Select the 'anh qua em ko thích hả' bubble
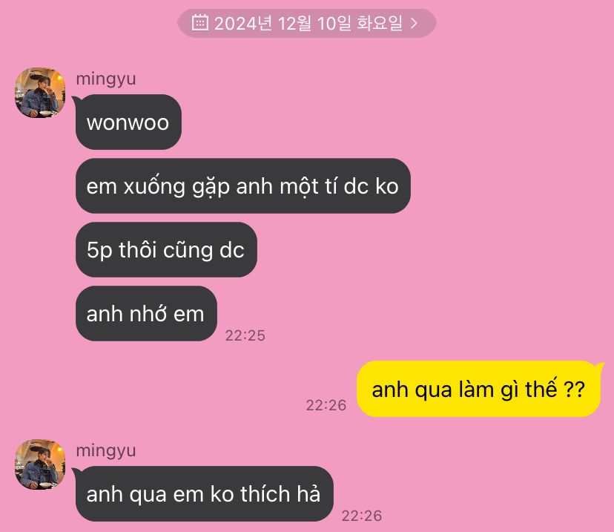Screen dimensions: 614x532 point(204,493)
